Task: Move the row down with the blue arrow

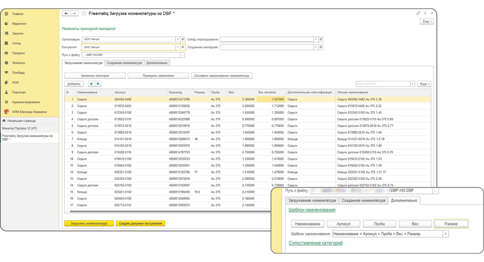Action: click(x=98, y=84)
